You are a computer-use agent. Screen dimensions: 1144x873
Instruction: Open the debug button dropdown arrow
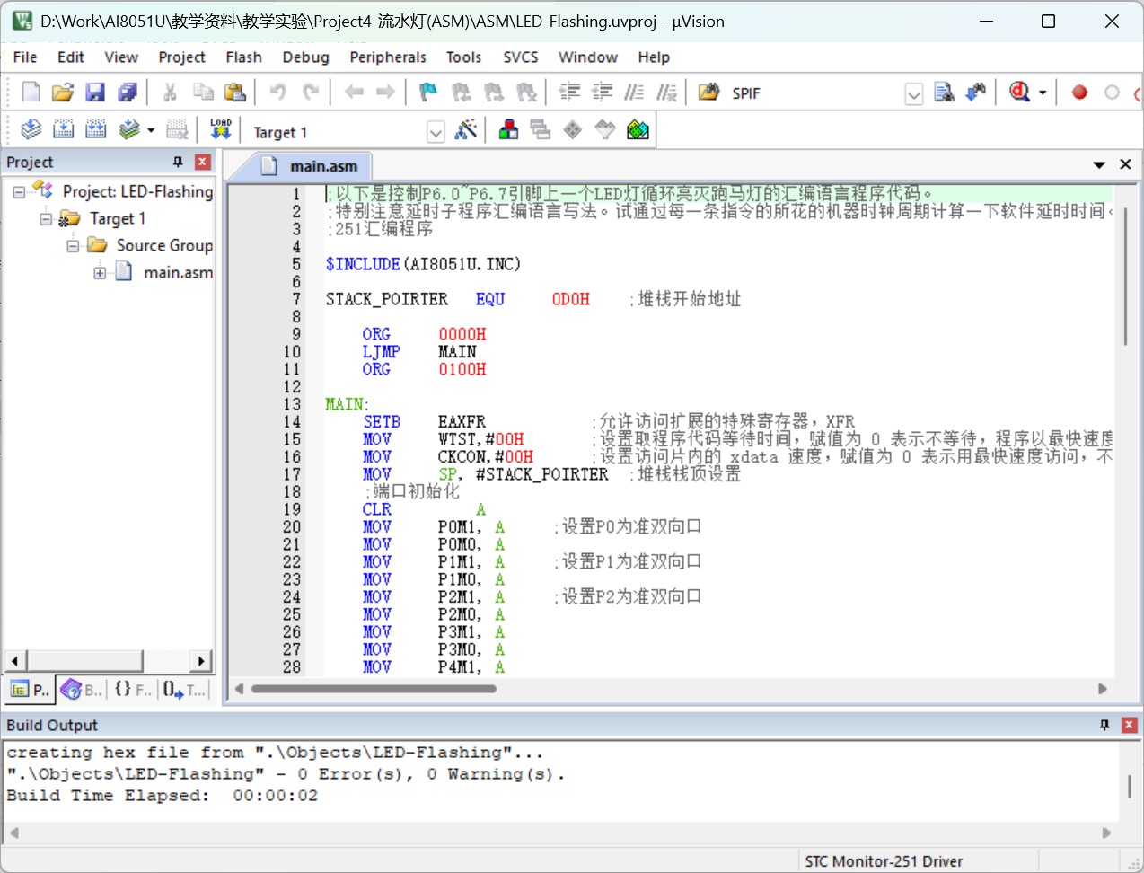pyautogui.click(x=1043, y=93)
